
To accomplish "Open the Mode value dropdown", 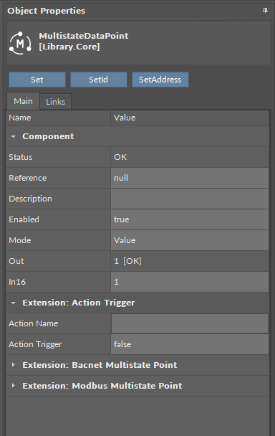I will (x=190, y=240).
